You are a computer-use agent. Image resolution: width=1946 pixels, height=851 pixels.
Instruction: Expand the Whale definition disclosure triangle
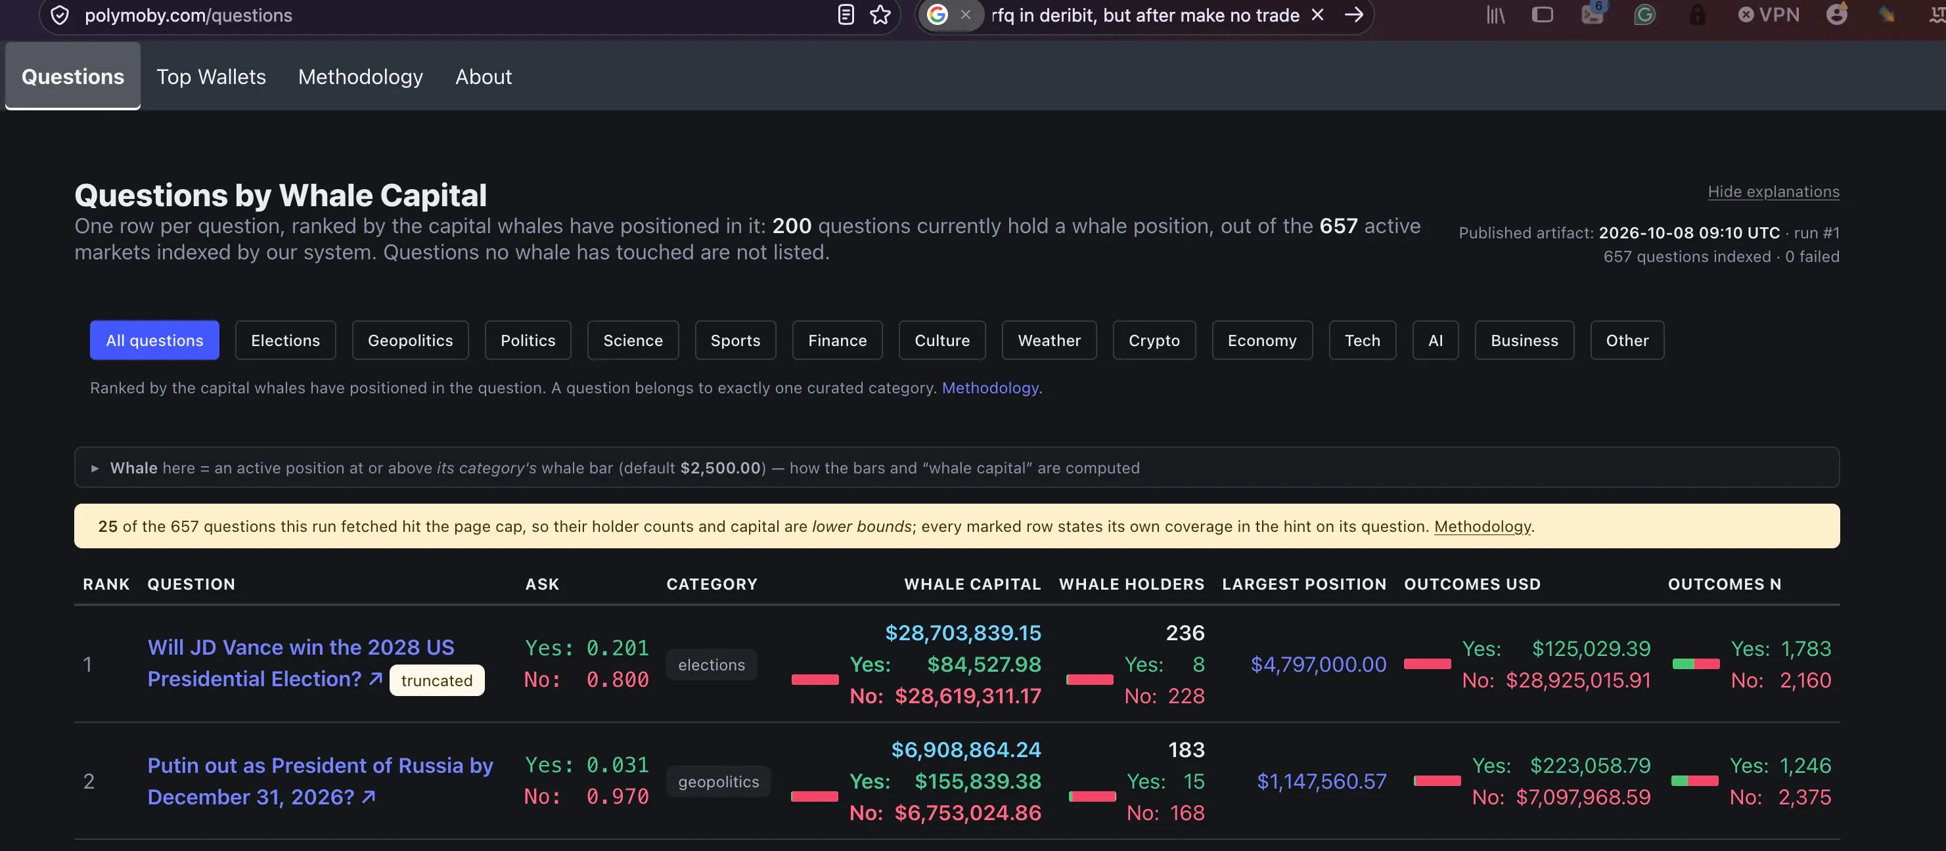(95, 468)
